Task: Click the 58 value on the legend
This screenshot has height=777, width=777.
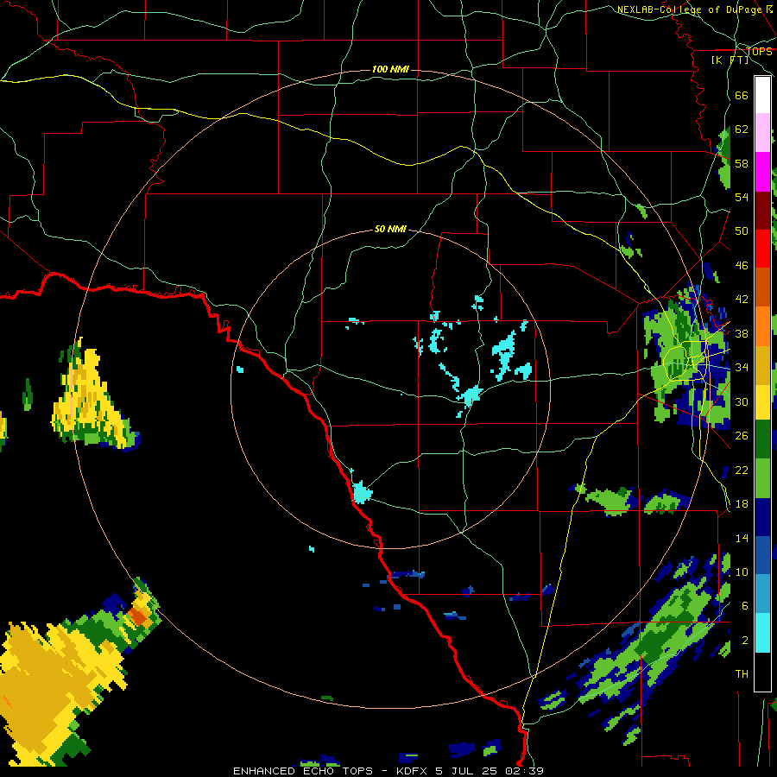Action: click(x=742, y=163)
